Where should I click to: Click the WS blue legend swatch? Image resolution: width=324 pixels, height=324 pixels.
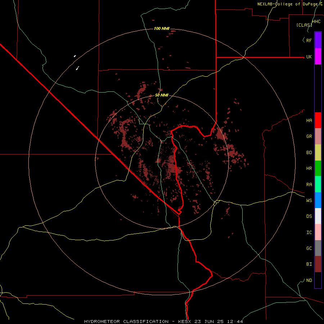318,200
